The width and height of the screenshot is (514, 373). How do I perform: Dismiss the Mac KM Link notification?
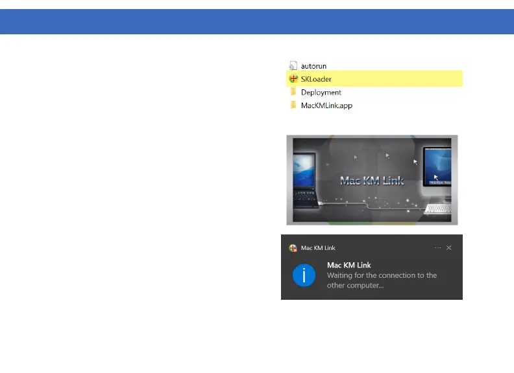tap(449, 247)
